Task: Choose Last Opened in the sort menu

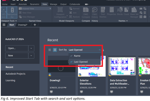Action: (85, 62)
